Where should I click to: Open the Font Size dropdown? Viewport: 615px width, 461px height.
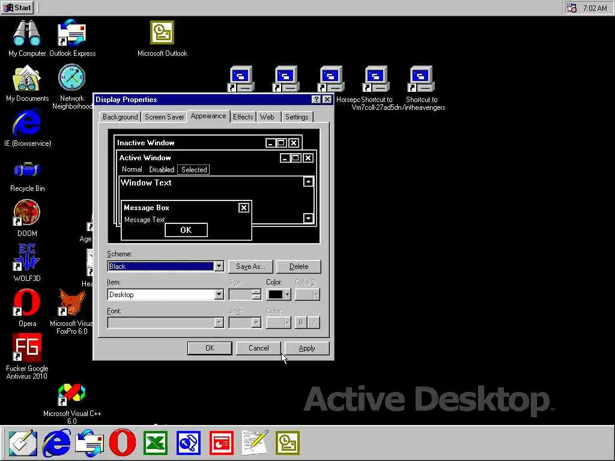click(x=256, y=323)
